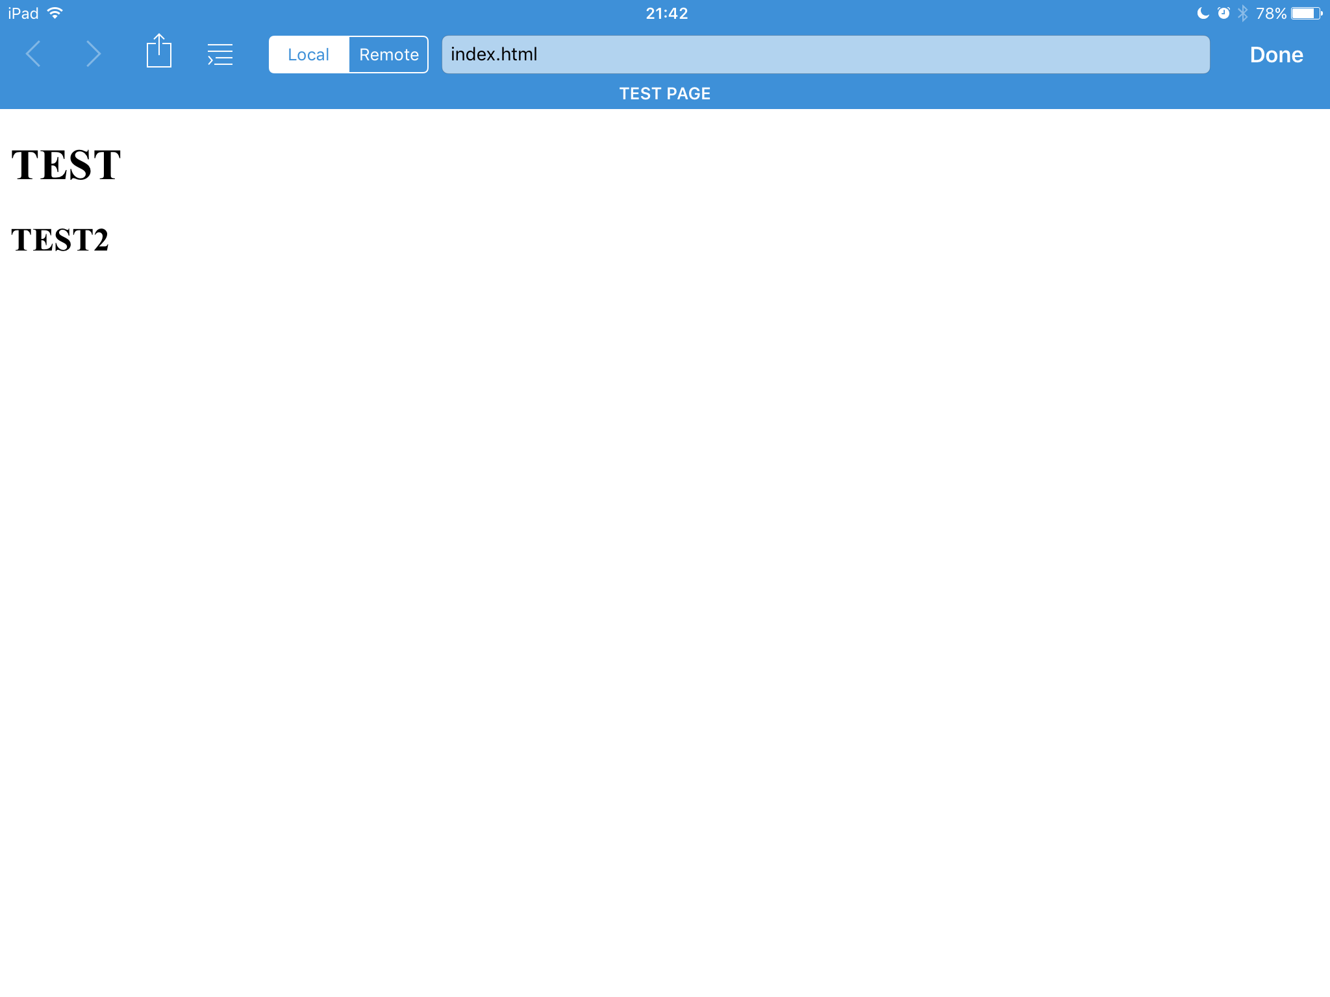
Task: Tap the Bluetooth status icon
Action: 1242,13
